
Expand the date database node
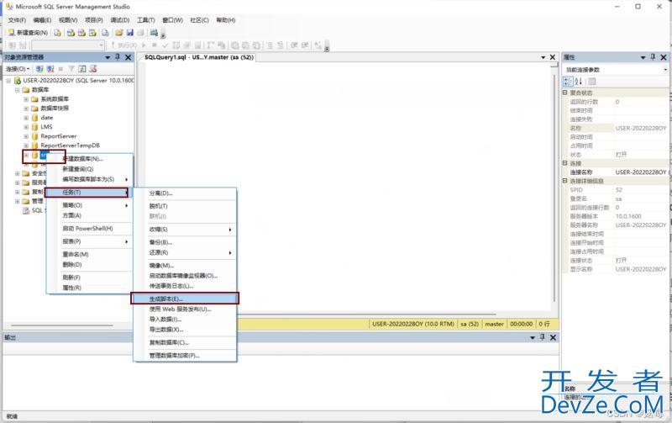[26, 118]
